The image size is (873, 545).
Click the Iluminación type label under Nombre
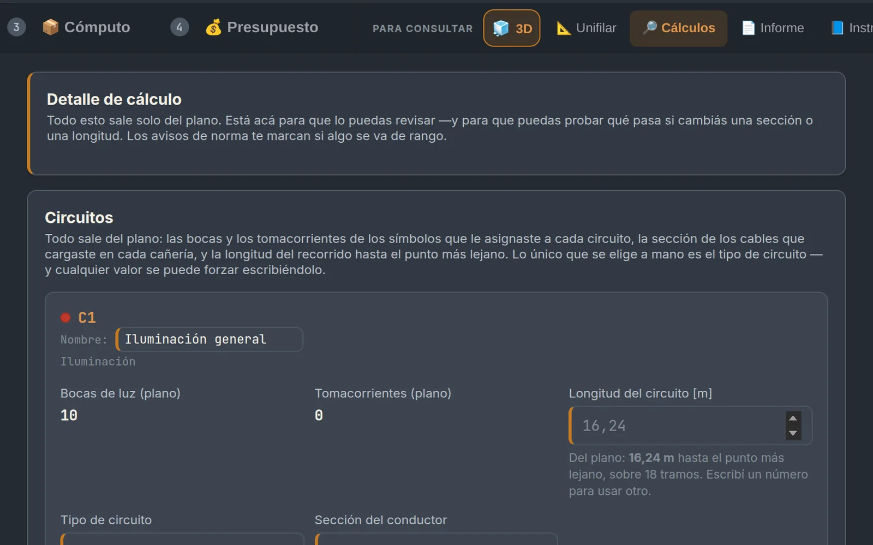point(98,361)
